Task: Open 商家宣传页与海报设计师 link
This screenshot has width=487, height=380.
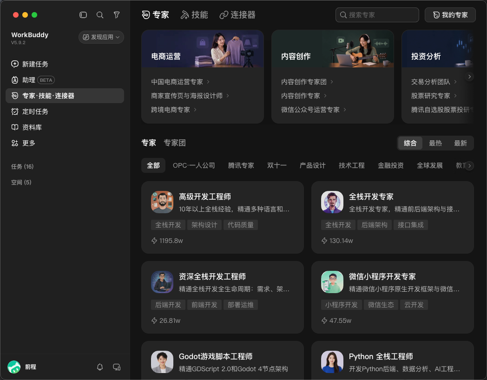Action: coord(190,96)
